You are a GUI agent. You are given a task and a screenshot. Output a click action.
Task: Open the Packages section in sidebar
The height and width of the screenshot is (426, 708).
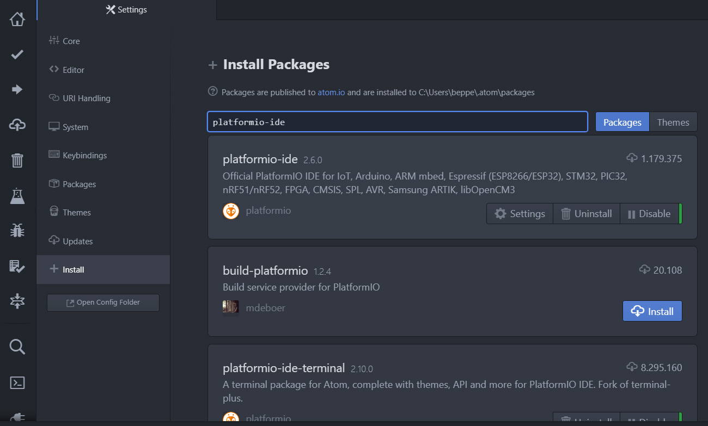tap(103, 184)
